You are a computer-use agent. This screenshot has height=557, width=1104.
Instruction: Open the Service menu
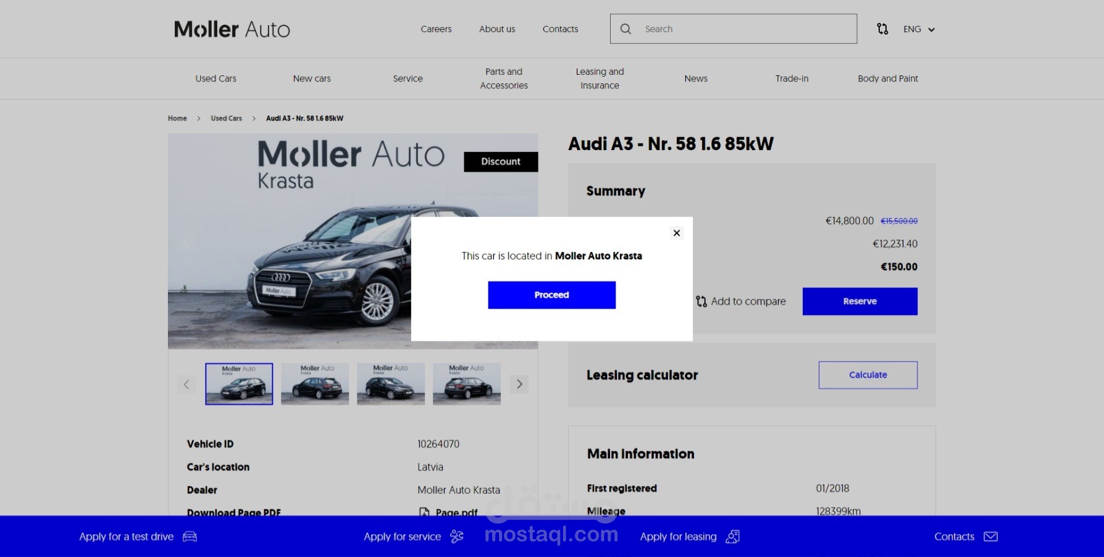point(408,78)
